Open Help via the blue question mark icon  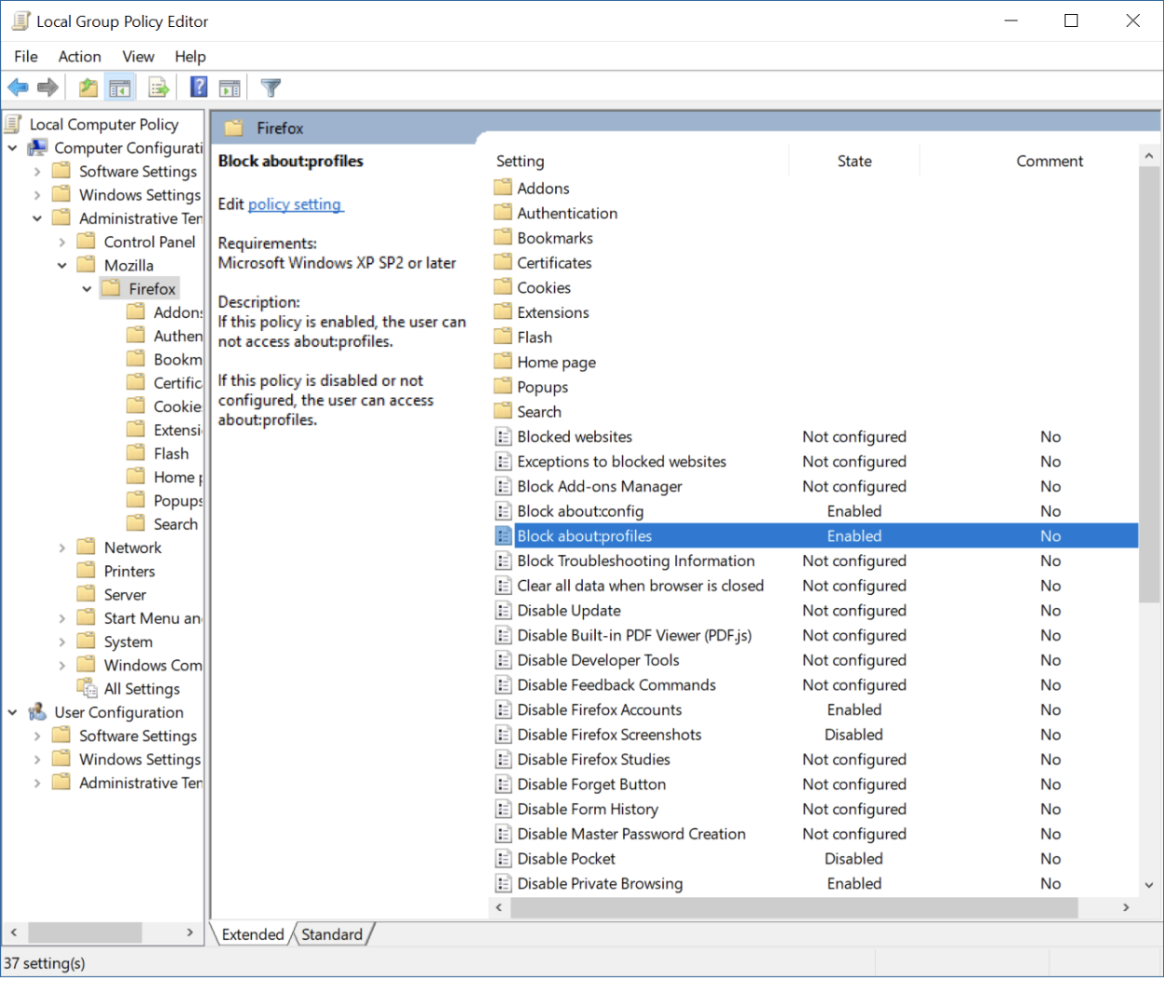pos(199,88)
